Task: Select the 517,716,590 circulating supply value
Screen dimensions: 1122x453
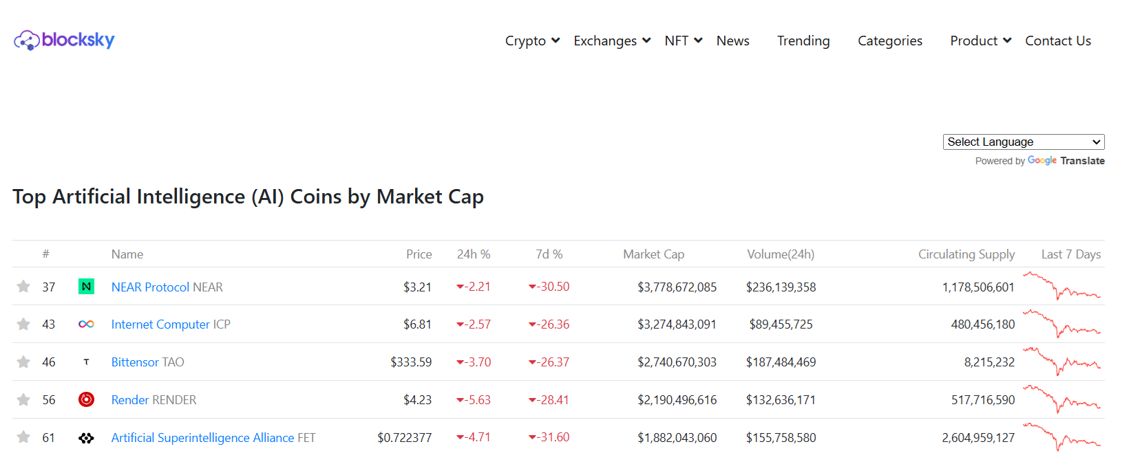Action: 983,399
